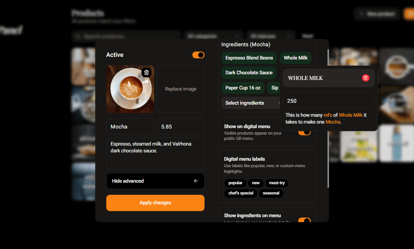This screenshot has width=414, height=249.
Task: Remove Whole Milk with red trash icon
Action: (x=365, y=78)
